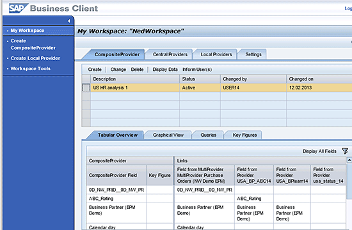352x230 pixels.
Task: Collapse the left navigation panel arrow
Action: click(x=69, y=21)
